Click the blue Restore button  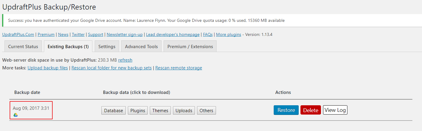(x=286, y=110)
